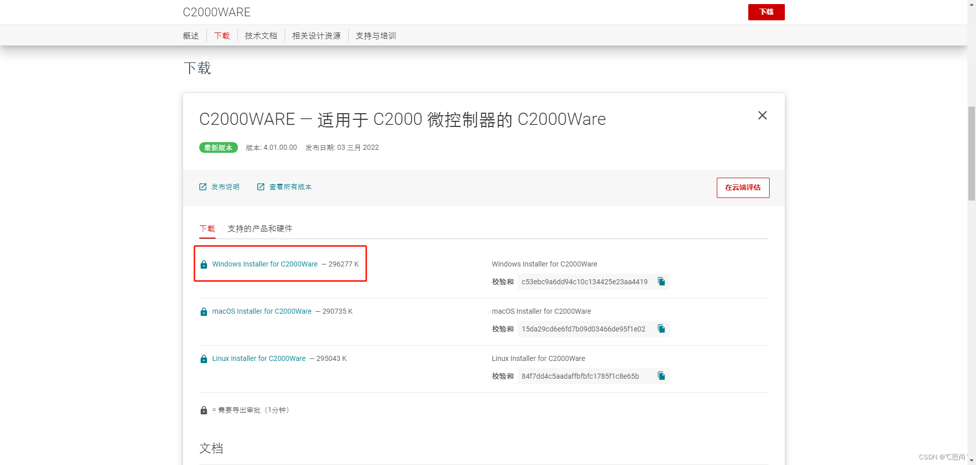Screen dimensions: 976x465
Task: Switch to 技术文档 navigation tab
Action: [x=261, y=36]
